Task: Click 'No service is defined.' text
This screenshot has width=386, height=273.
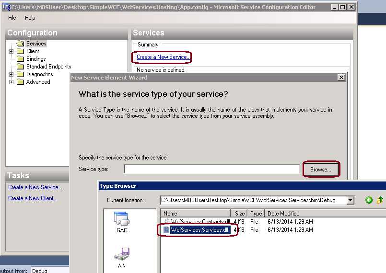Action: (x=161, y=70)
